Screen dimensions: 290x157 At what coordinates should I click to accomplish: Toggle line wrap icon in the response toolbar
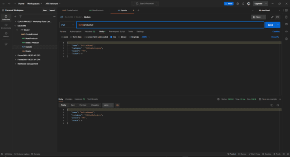click(x=117, y=105)
